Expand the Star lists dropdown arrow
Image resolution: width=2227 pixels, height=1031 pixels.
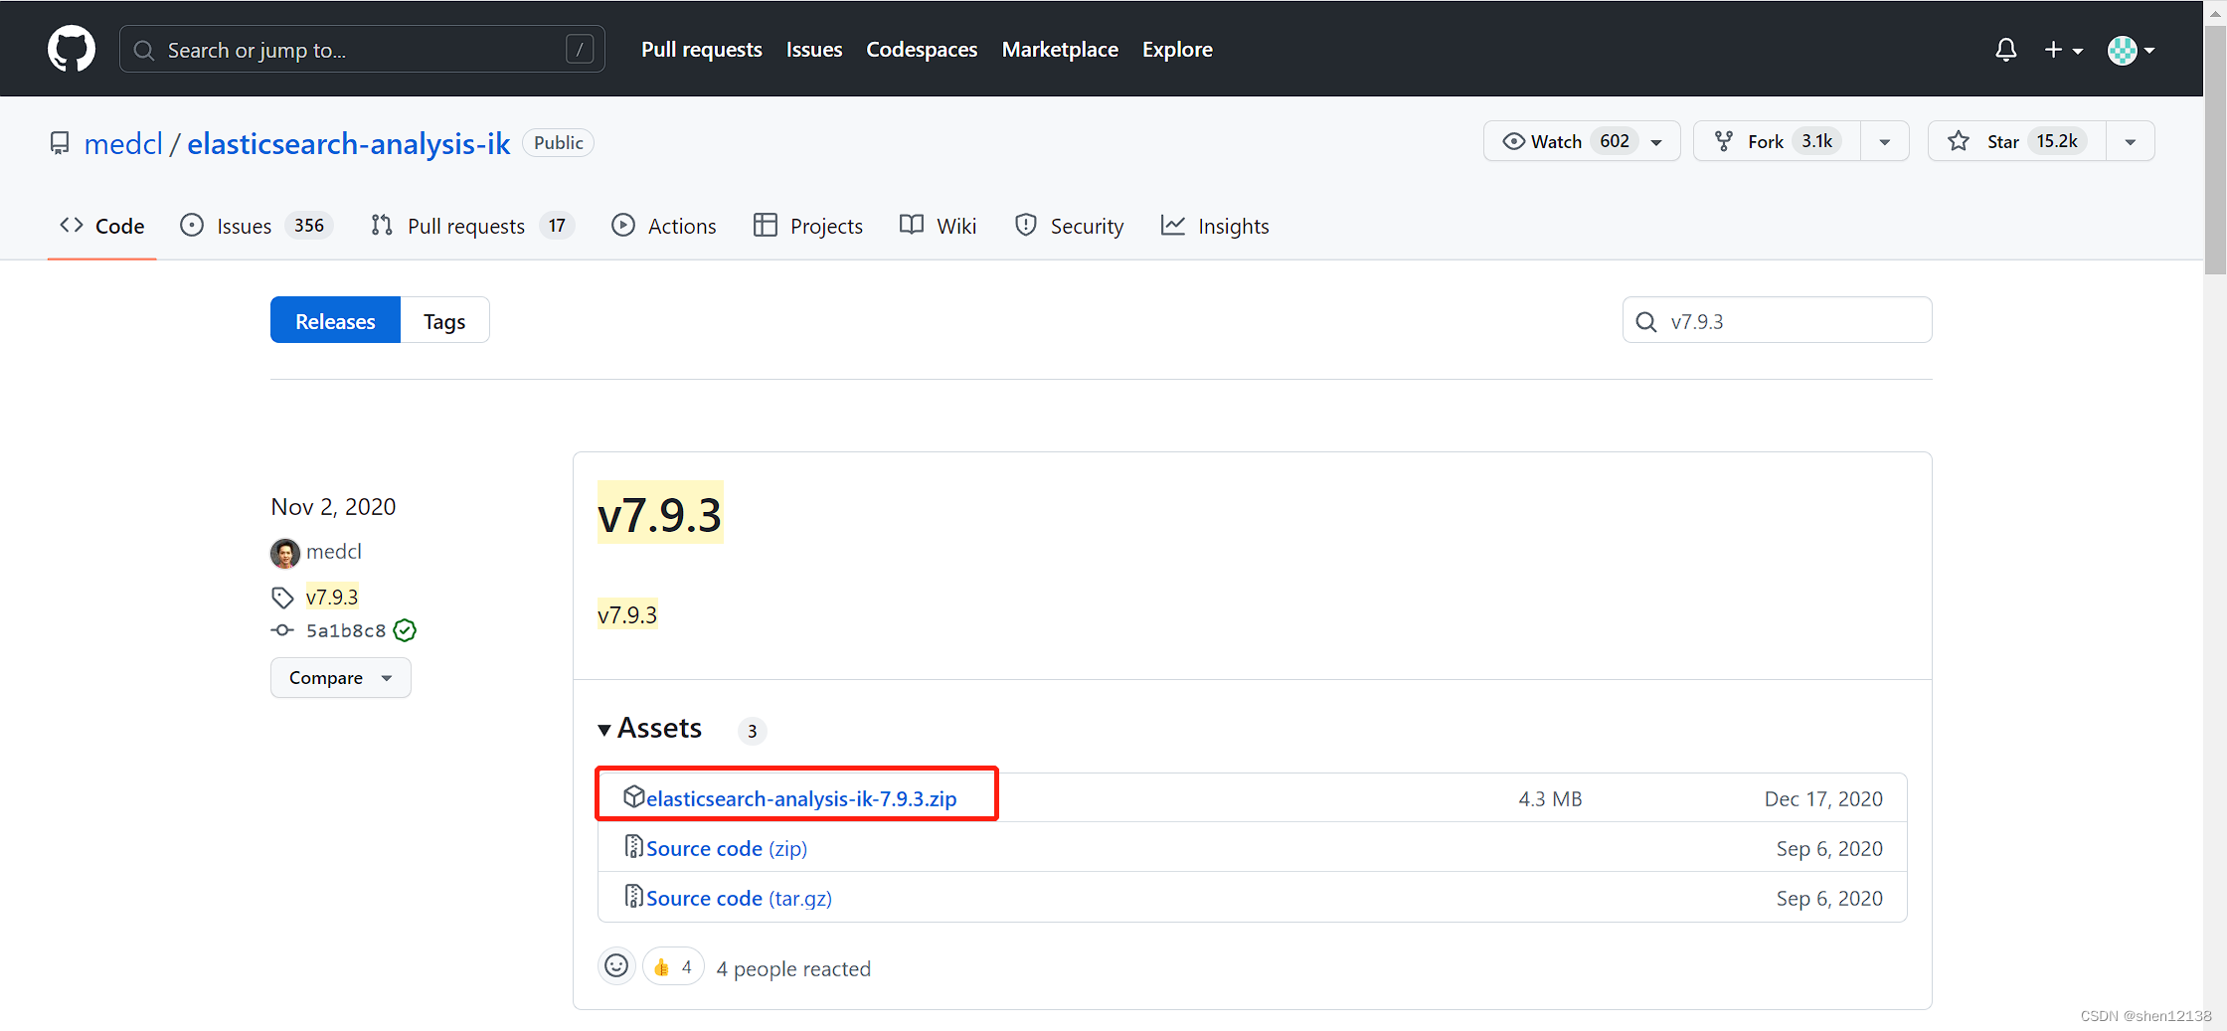[x=2131, y=141]
